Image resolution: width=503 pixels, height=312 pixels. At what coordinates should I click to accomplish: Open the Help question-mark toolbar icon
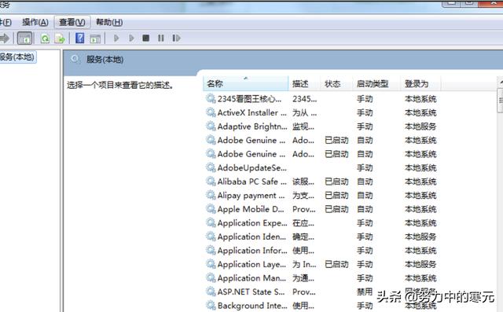tap(79, 39)
